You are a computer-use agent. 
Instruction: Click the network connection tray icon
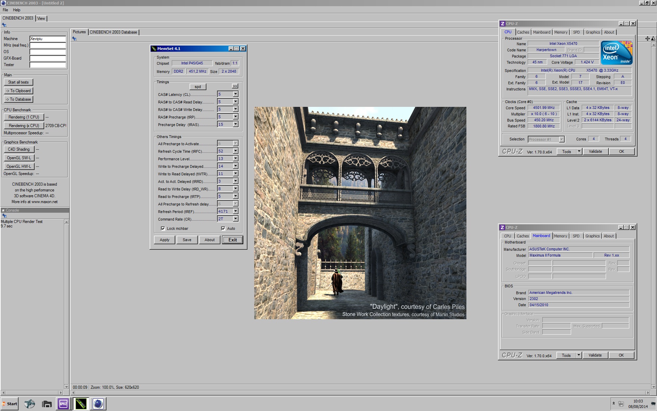coord(621,404)
